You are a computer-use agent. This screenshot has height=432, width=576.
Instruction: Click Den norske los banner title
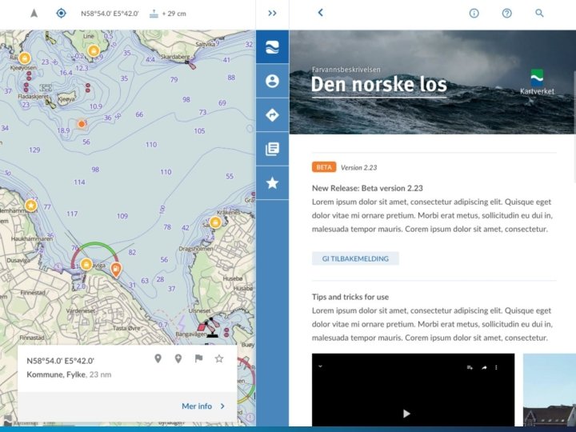tap(378, 85)
